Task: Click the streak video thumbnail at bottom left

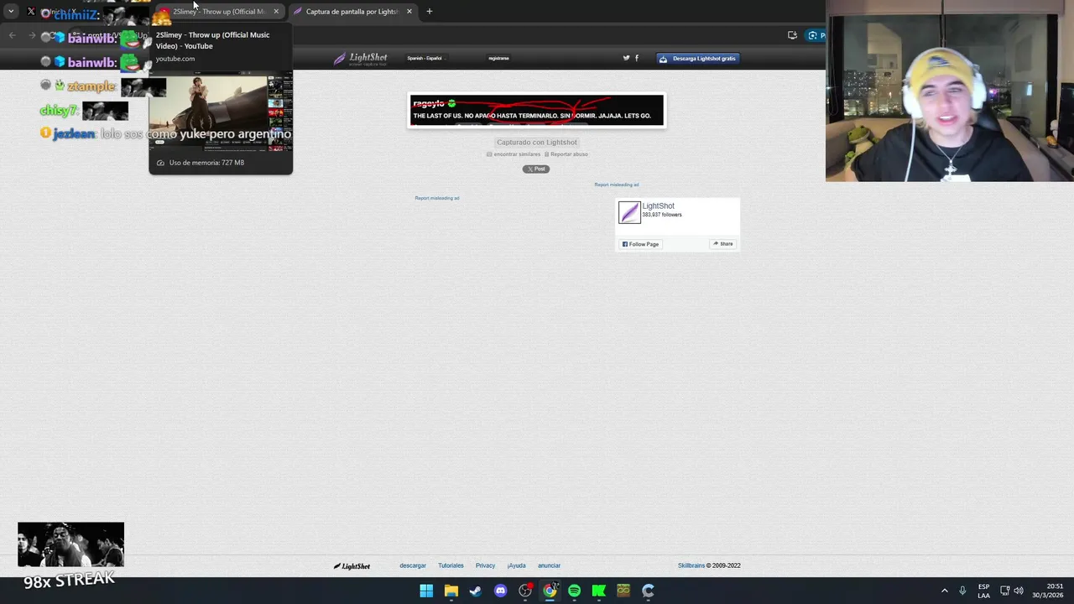Action: [70, 544]
